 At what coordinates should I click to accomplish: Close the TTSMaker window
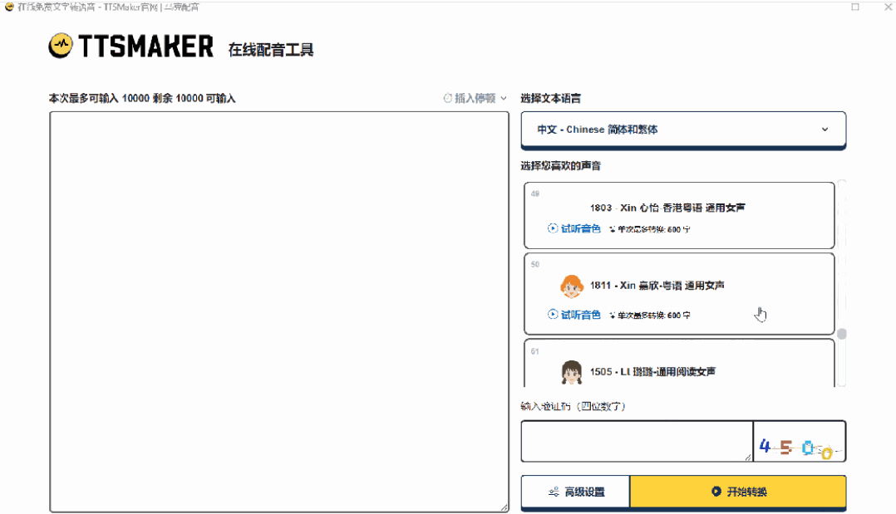tap(889, 7)
